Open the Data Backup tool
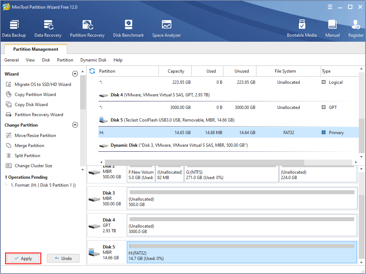Screen dimensions: 366x274 click(x=14, y=28)
